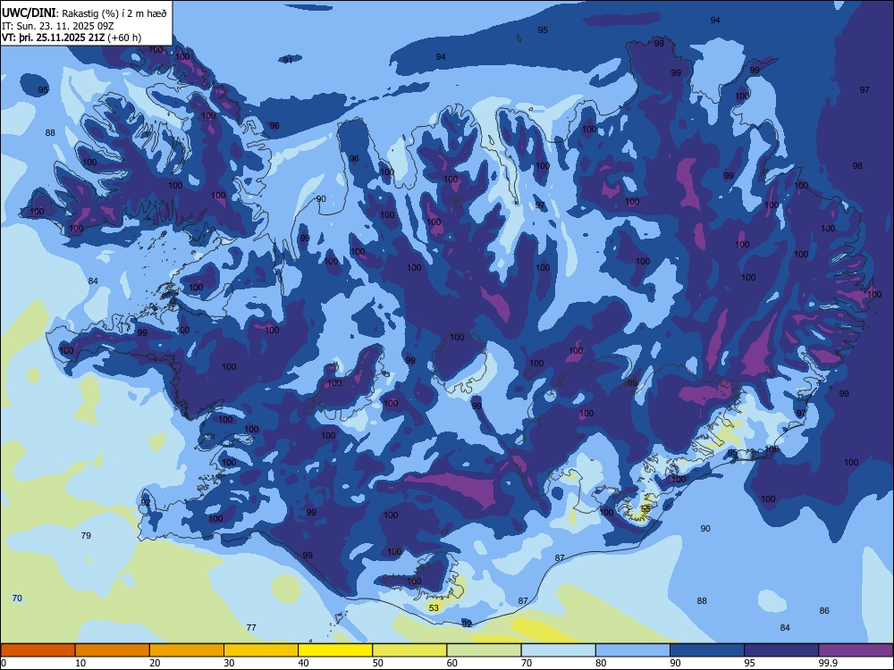Click the legend tick label 20
Image resolution: width=894 pixels, height=670 pixels.
[155, 663]
